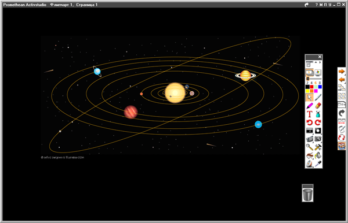348x223 pixels.
Task: Click the red Redo arrow
Action: [318, 122]
